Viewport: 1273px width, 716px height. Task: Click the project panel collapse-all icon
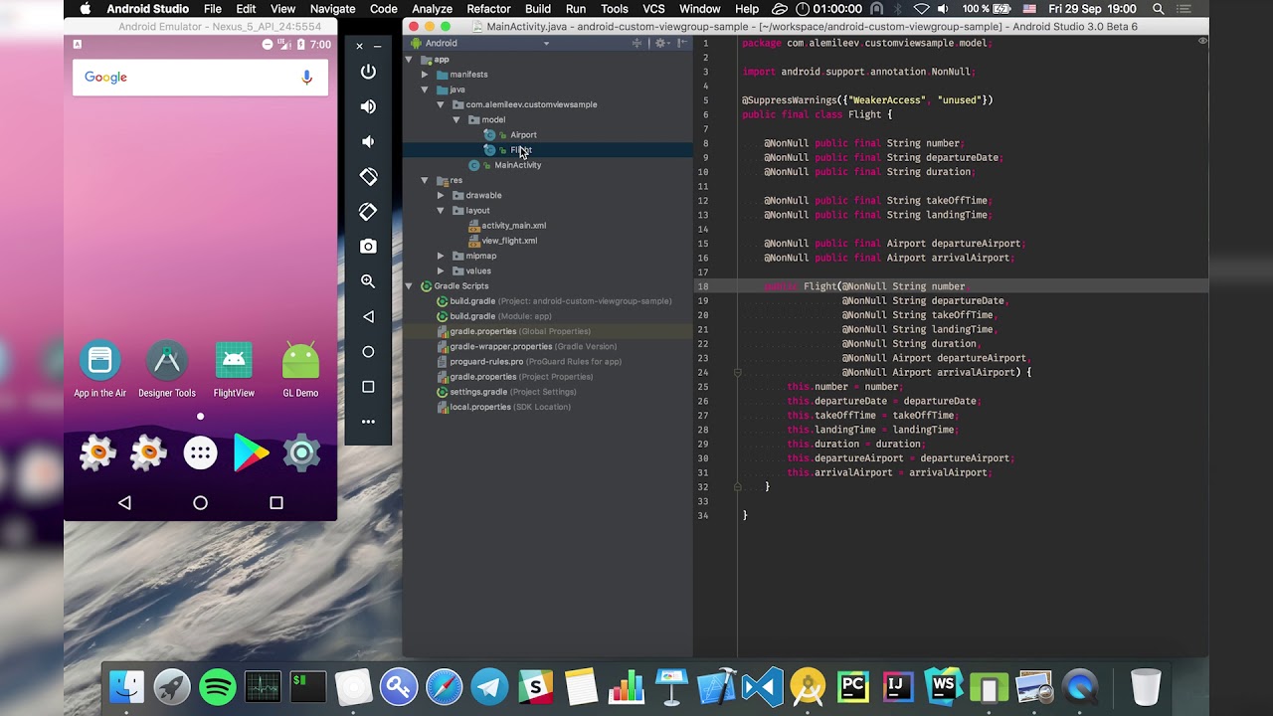click(x=636, y=44)
